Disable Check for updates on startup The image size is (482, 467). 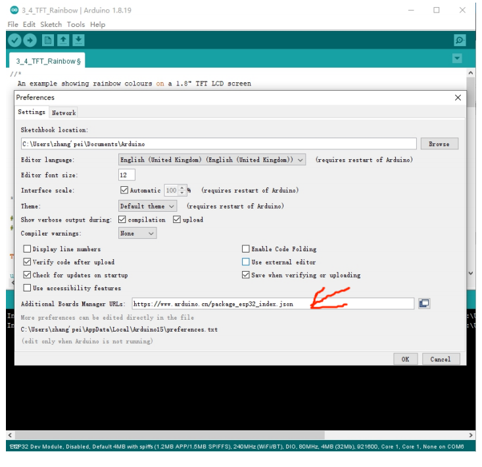point(27,275)
